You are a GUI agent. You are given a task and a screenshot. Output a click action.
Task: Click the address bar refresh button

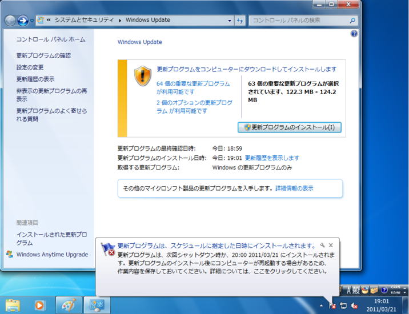click(240, 21)
